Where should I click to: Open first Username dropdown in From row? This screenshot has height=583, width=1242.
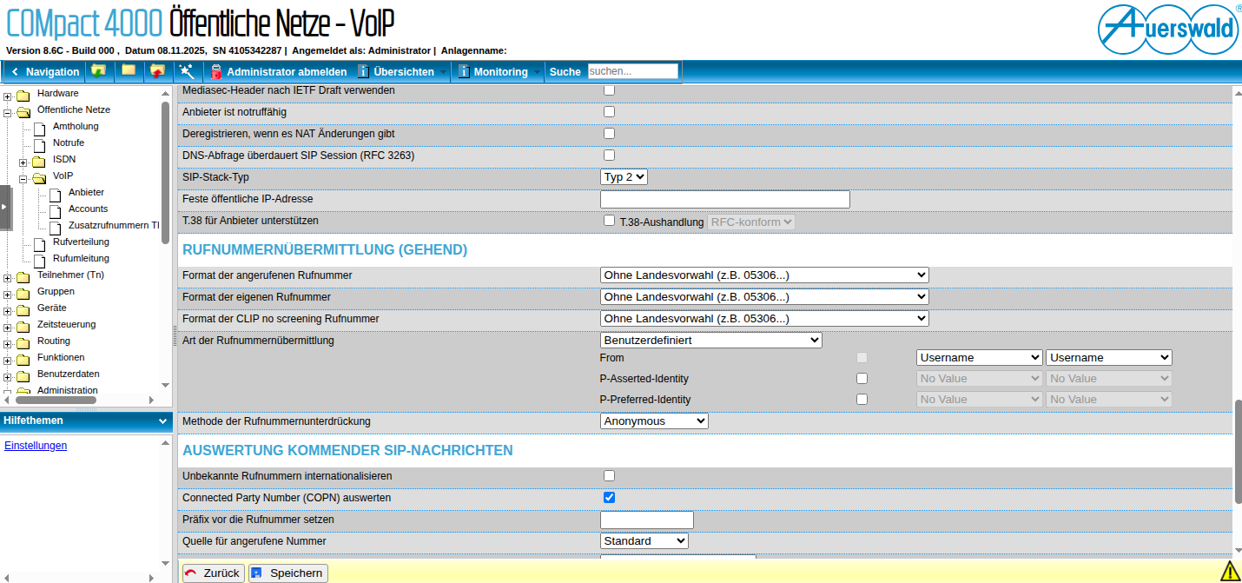979,357
